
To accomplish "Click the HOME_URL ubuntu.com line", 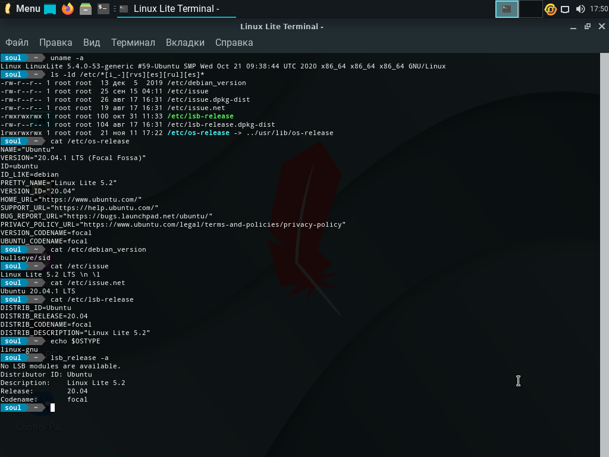I will [x=71, y=200].
